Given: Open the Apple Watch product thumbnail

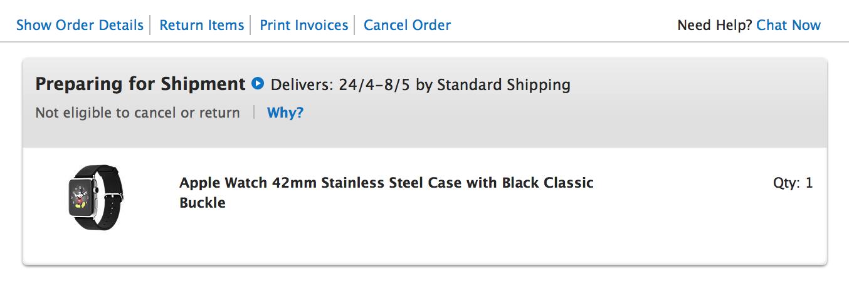Looking at the screenshot, I should tap(95, 197).
